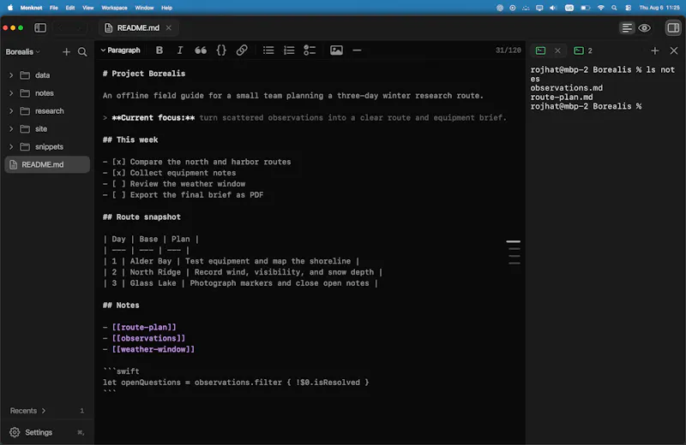The image size is (686, 445).
Task: Follow the [[route-plan]] wiki link
Action: click(x=144, y=327)
